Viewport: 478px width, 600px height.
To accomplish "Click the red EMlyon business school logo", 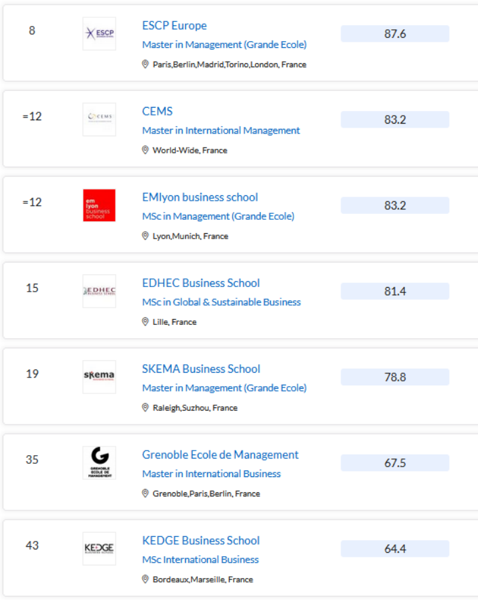I will point(99,205).
